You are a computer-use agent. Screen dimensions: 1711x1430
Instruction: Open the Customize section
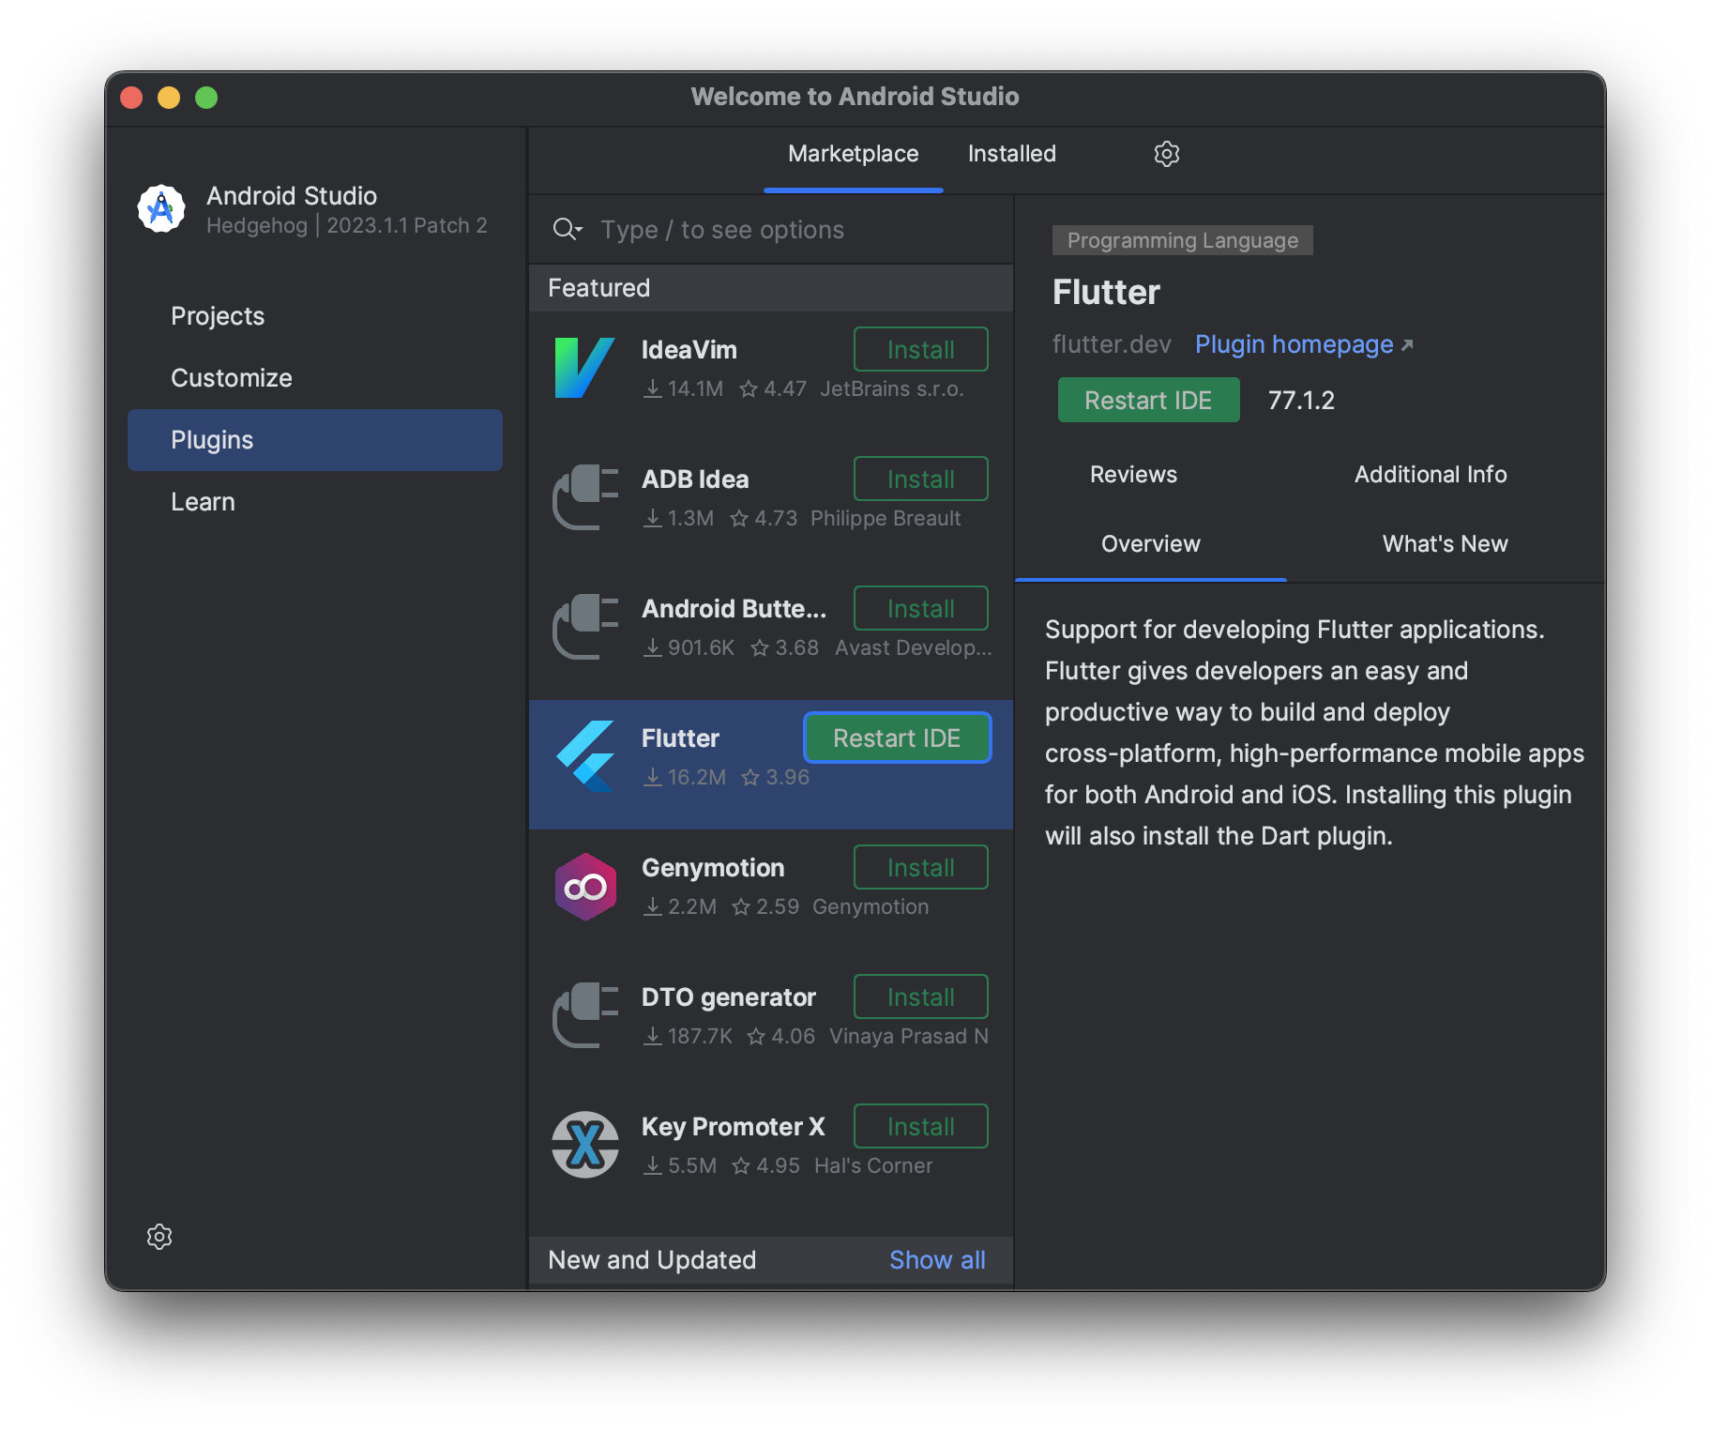point(315,378)
